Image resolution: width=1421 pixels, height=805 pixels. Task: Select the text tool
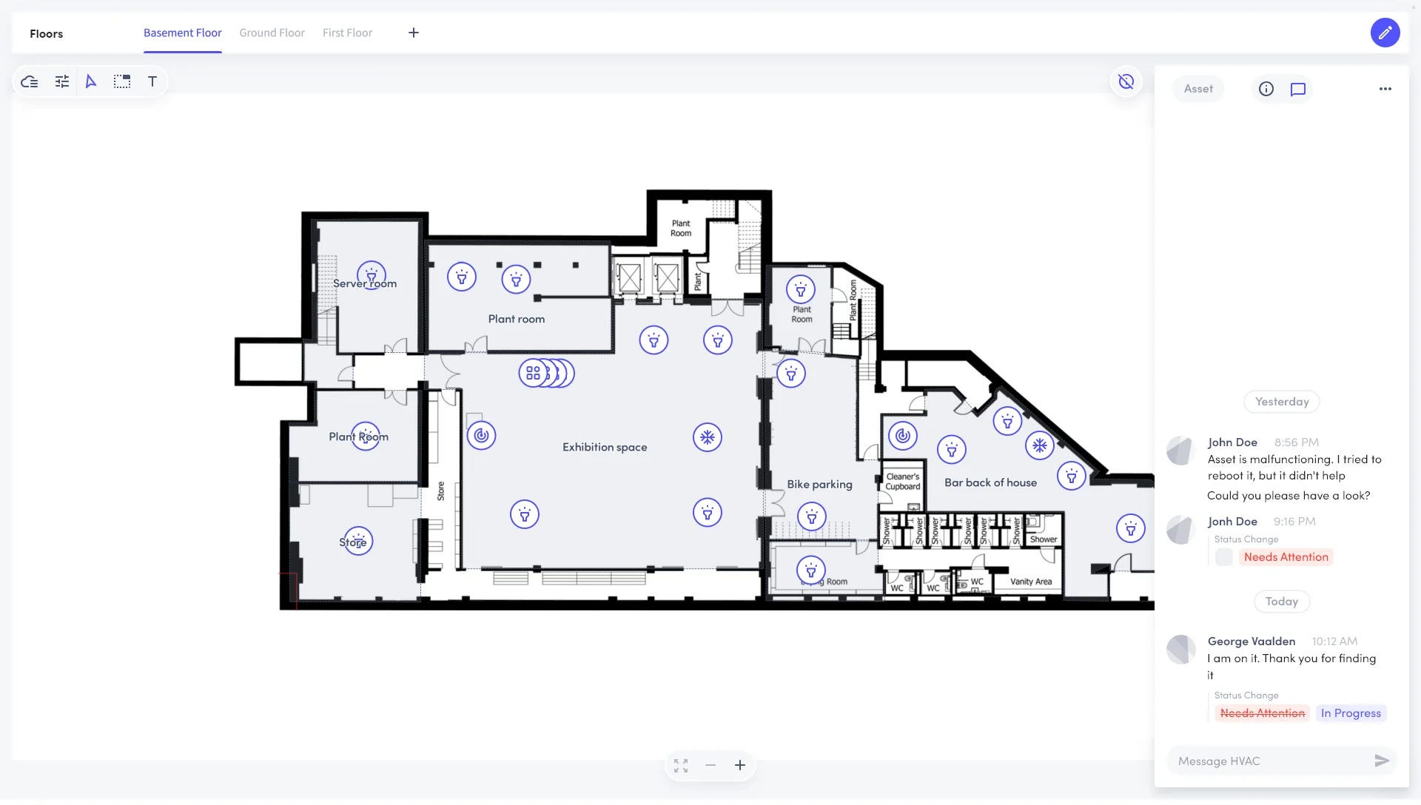point(152,81)
